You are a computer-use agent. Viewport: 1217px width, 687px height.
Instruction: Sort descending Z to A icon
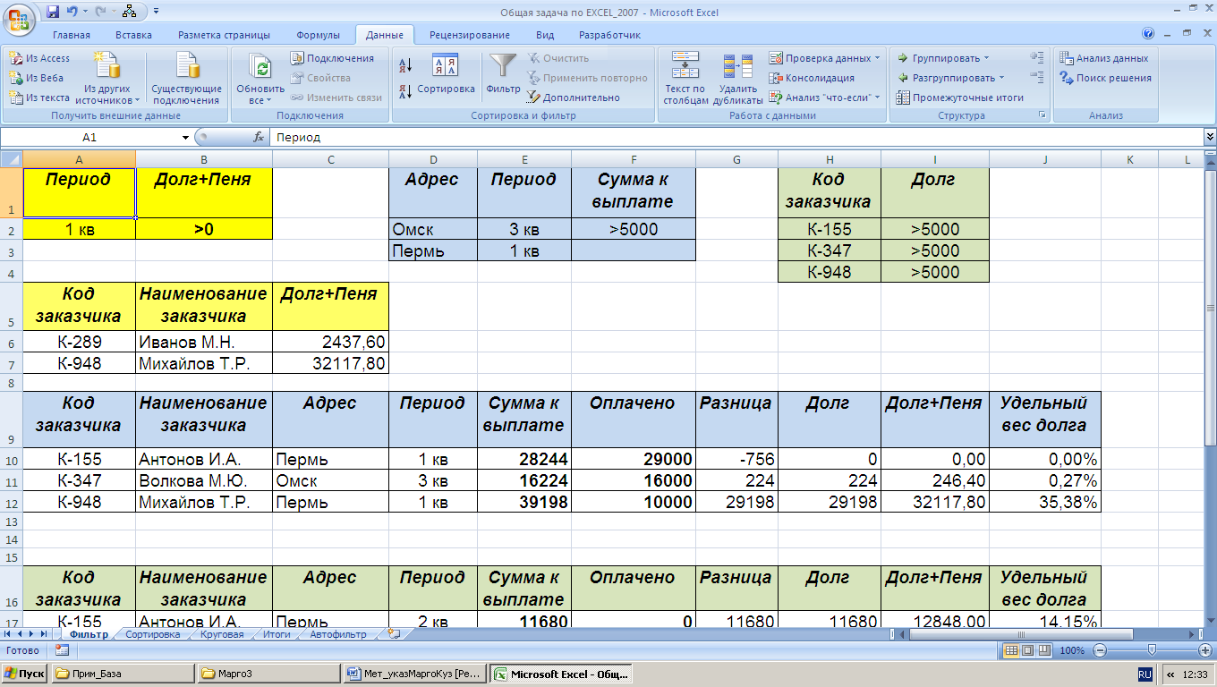(x=404, y=90)
